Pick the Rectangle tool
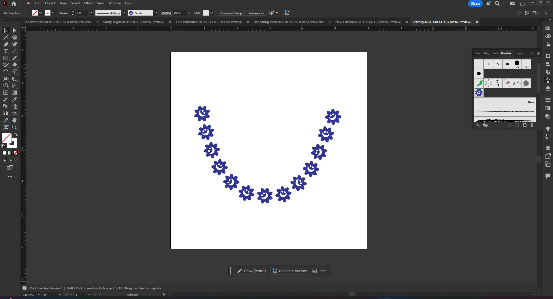553x299 pixels. point(6,58)
